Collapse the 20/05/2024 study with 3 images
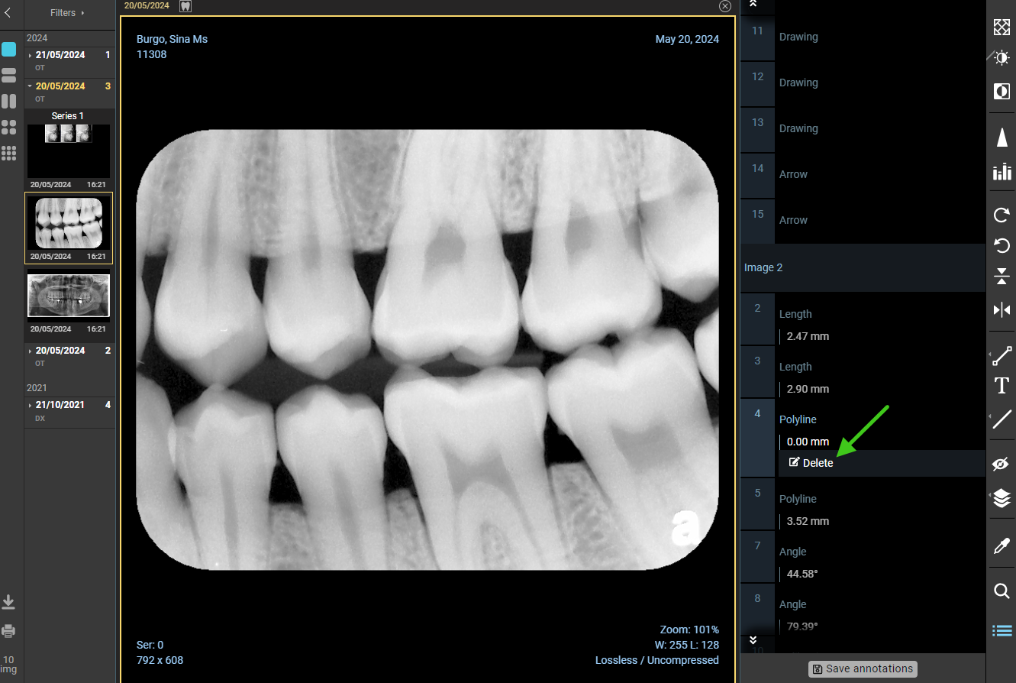This screenshot has height=683, width=1016. [x=69, y=92]
